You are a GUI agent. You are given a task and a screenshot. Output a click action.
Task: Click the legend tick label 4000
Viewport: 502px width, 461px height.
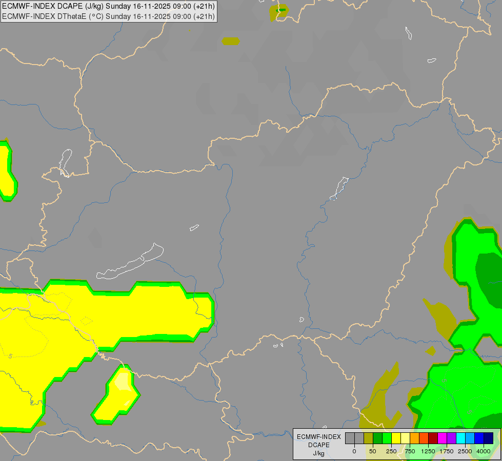coord(484,451)
